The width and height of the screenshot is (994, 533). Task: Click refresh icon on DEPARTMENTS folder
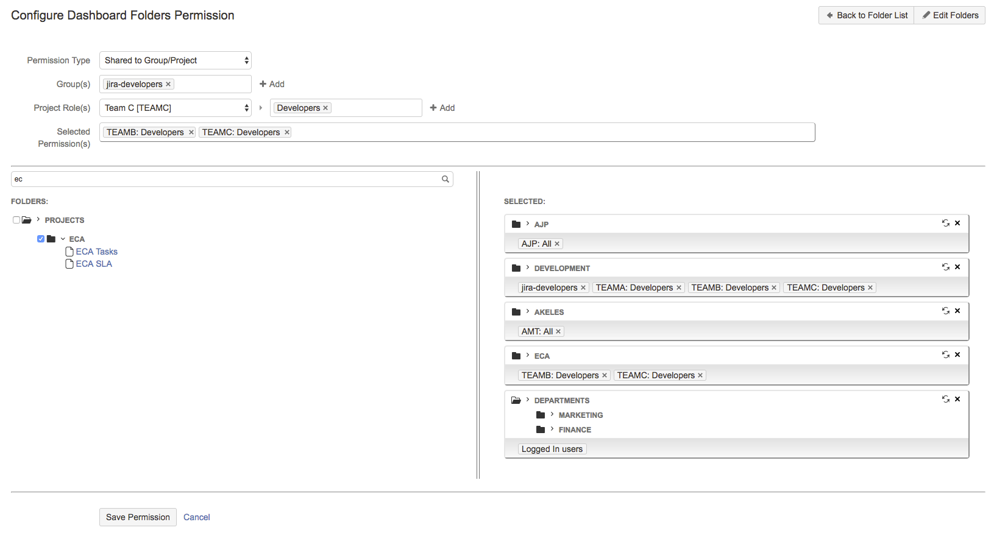click(945, 400)
